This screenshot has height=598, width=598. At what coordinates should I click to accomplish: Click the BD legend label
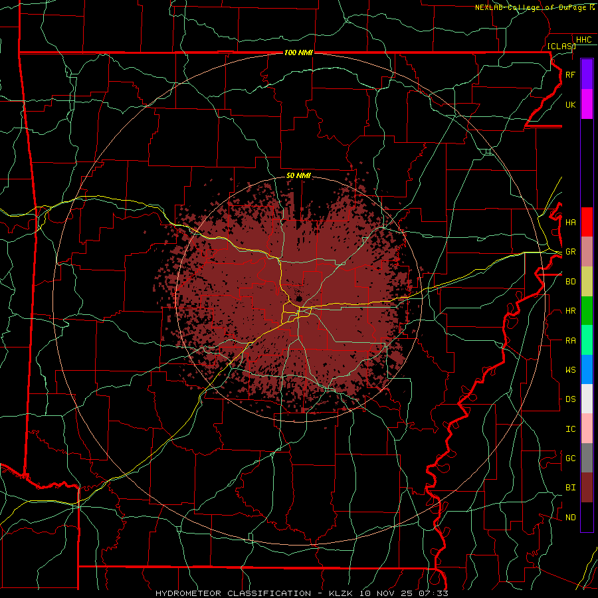[571, 282]
